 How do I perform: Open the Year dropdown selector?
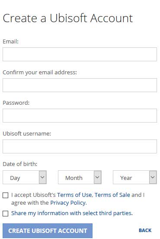pos(135,177)
